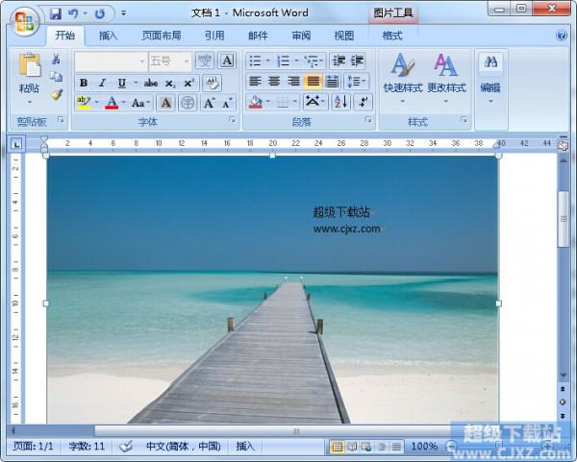Clear formatting with the eraser icon
Image resolution: width=577 pixels, height=462 pixels.
[212, 83]
